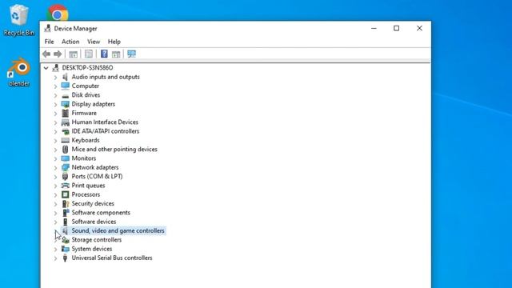Expand the Display adapters node

[55, 104]
